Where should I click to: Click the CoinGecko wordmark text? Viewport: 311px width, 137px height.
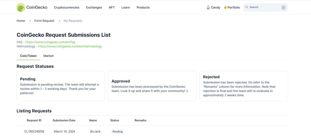tap(37, 7)
